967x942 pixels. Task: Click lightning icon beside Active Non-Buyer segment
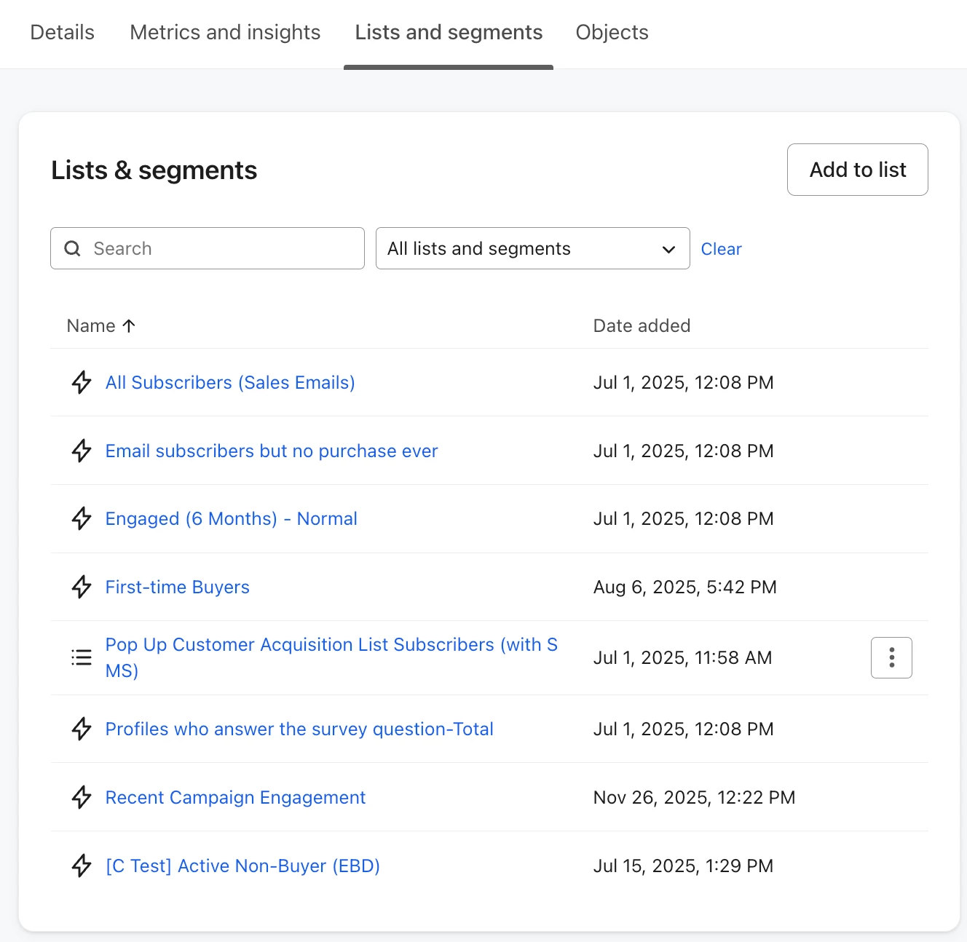(x=82, y=866)
